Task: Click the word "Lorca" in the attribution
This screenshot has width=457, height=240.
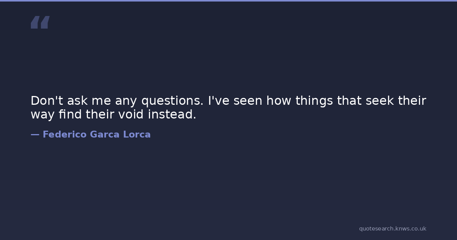Action: tap(136, 134)
